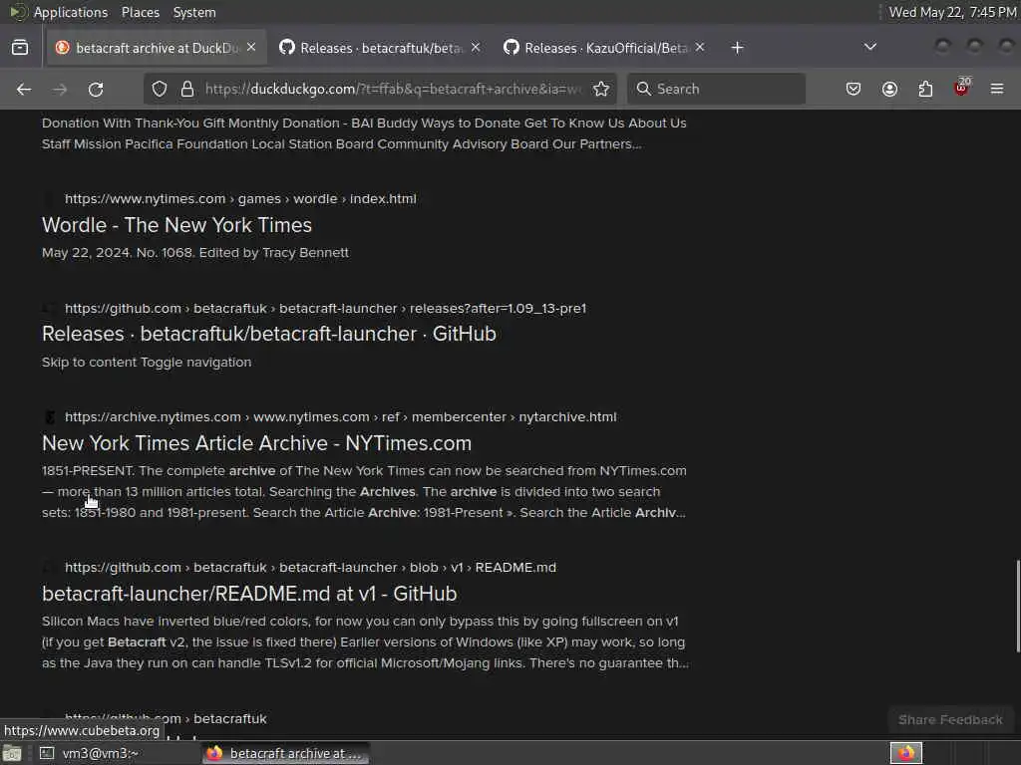
Task: Click the Share Feedback button
Action: [950, 719]
